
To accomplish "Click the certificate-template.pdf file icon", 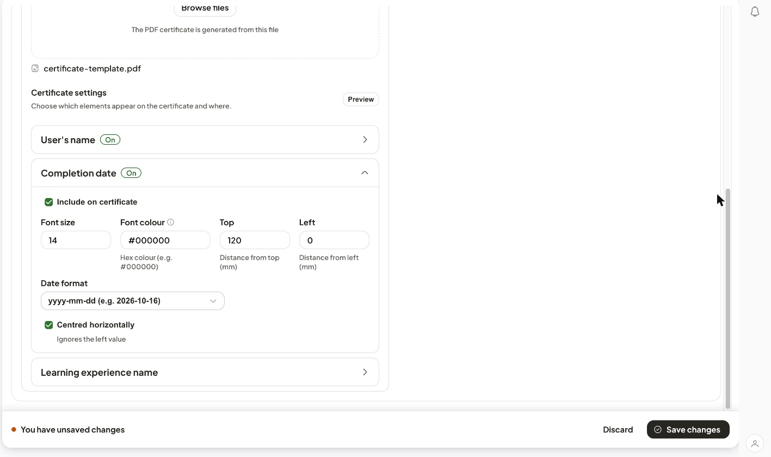I will 35,69.
